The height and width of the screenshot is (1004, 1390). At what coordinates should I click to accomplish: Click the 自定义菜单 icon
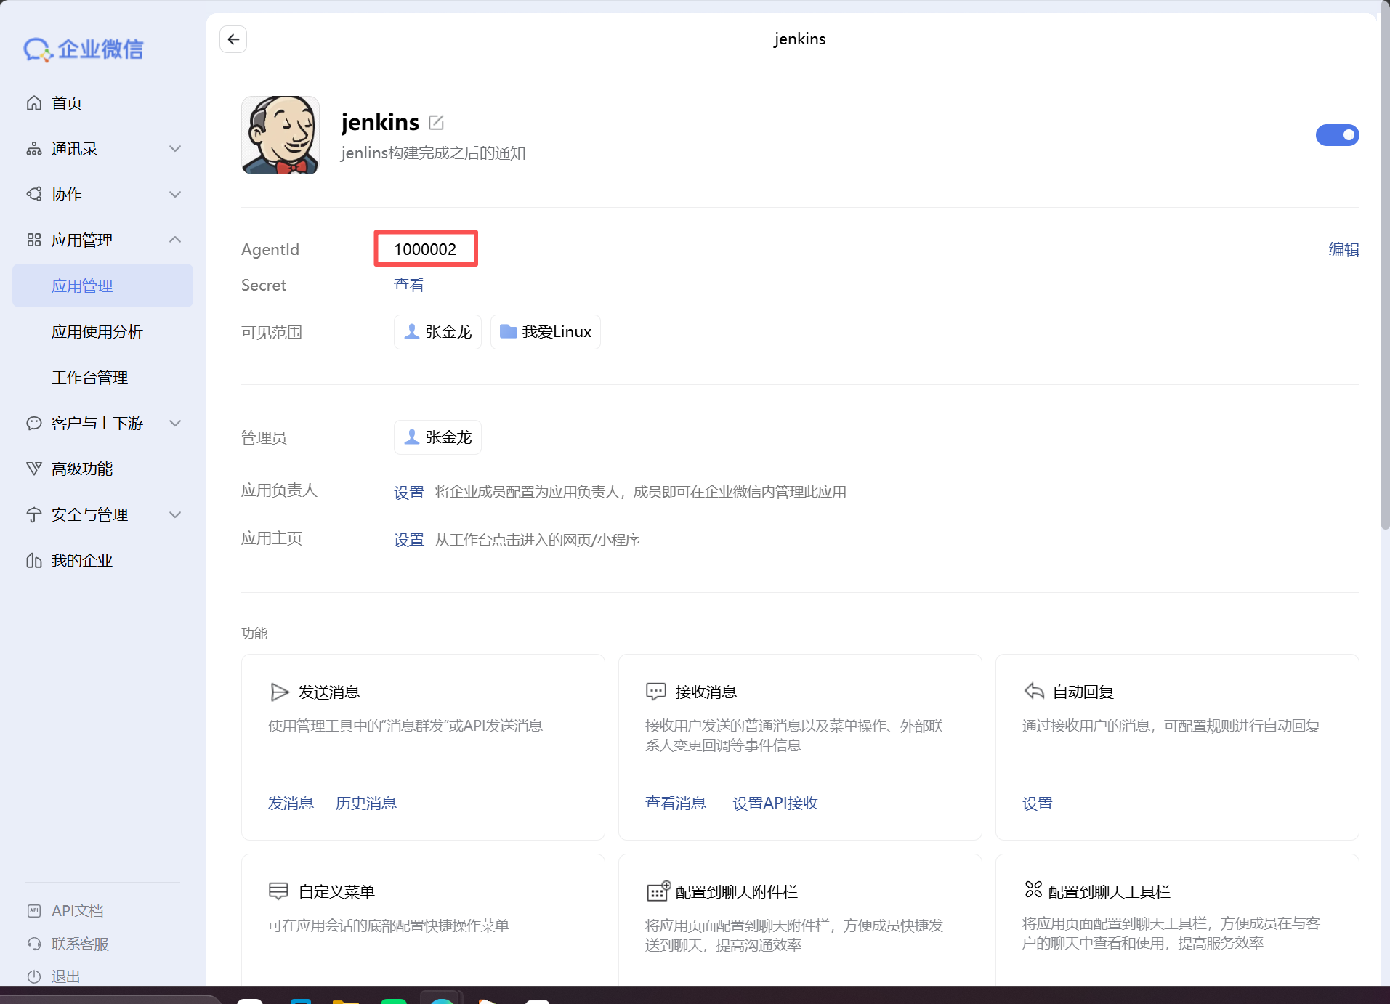pos(278,891)
